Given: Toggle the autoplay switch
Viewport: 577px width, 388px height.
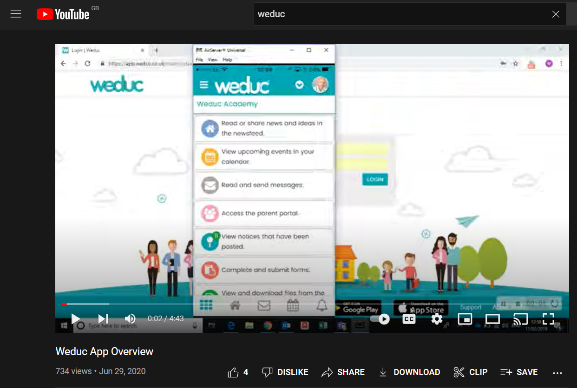Looking at the screenshot, I should [x=380, y=319].
